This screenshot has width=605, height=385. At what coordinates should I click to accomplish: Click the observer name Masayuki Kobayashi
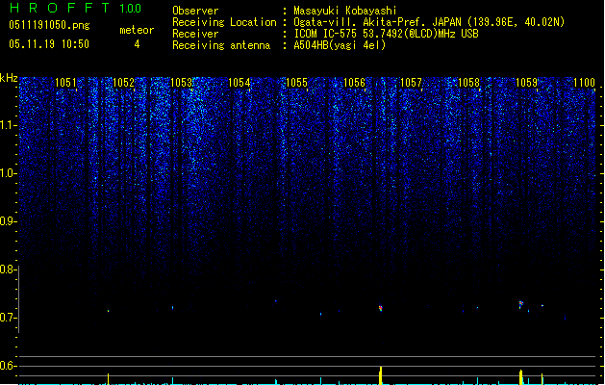pyautogui.click(x=345, y=11)
